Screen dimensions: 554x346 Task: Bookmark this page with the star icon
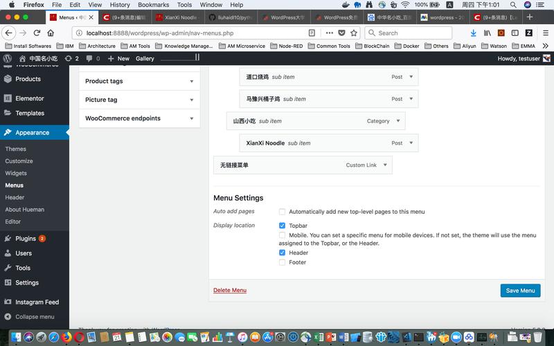pyautogui.click(x=354, y=33)
